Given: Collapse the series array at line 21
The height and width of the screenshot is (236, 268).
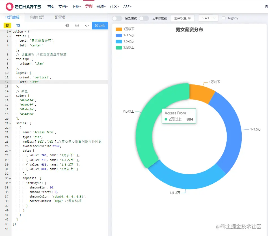Looking at the screenshot, I should point(10,123).
